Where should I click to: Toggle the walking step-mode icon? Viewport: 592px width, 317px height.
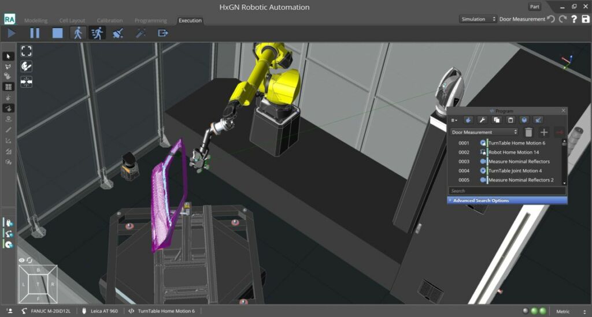[78, 33]
